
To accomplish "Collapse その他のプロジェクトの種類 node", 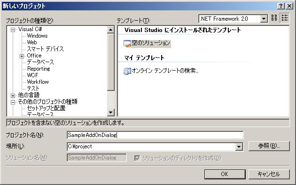I will (13, 102).
